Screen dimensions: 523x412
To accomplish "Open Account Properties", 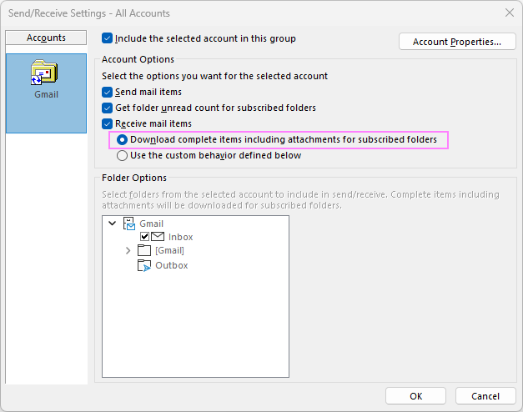I will [x=457, y=42].
